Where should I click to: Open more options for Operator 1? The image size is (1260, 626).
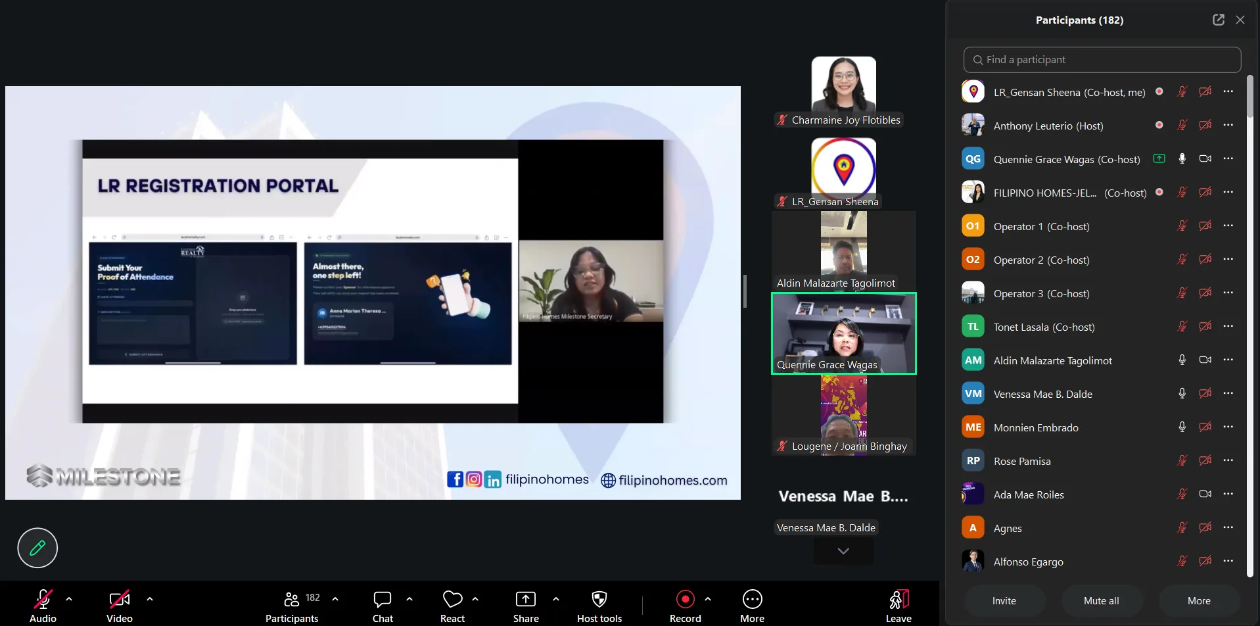(1228, 226)
